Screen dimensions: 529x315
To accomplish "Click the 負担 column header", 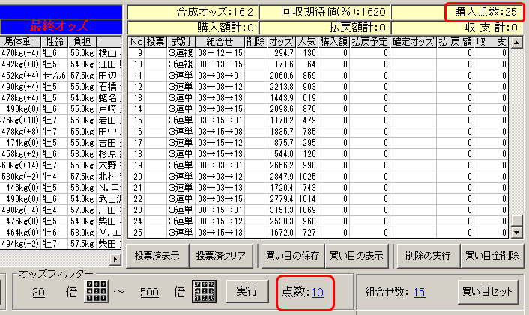I will tap(82, 42).
